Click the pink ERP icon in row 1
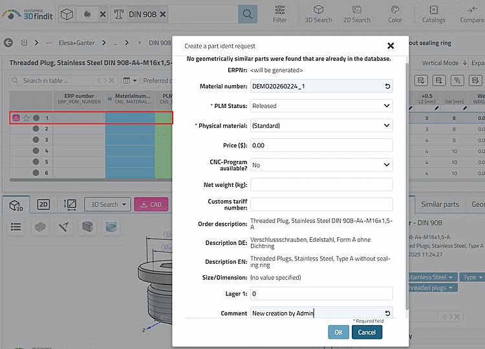 click(x=16, y=118)
